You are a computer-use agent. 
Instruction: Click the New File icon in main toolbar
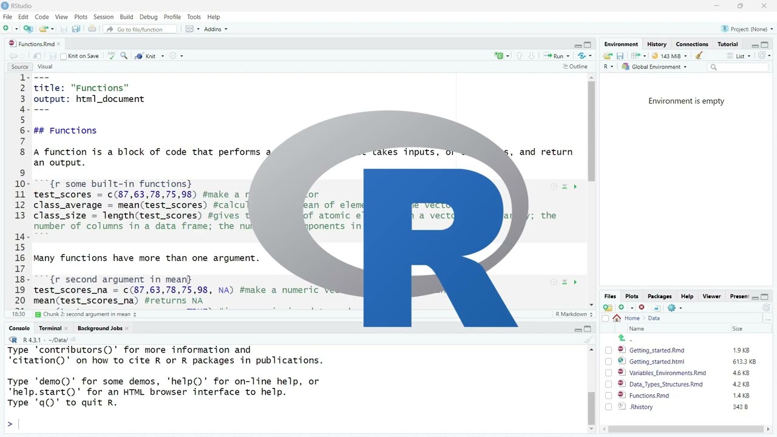6,29
